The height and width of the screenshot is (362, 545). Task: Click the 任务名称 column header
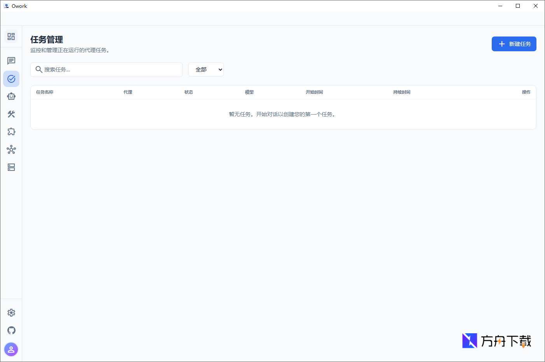45,92
